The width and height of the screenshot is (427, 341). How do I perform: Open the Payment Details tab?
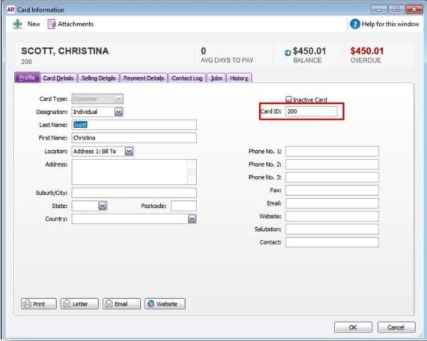144,78
